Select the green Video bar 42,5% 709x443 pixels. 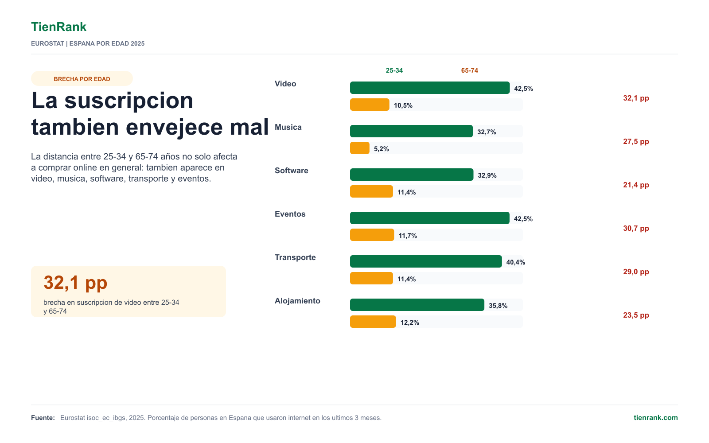tap(430, 88)
